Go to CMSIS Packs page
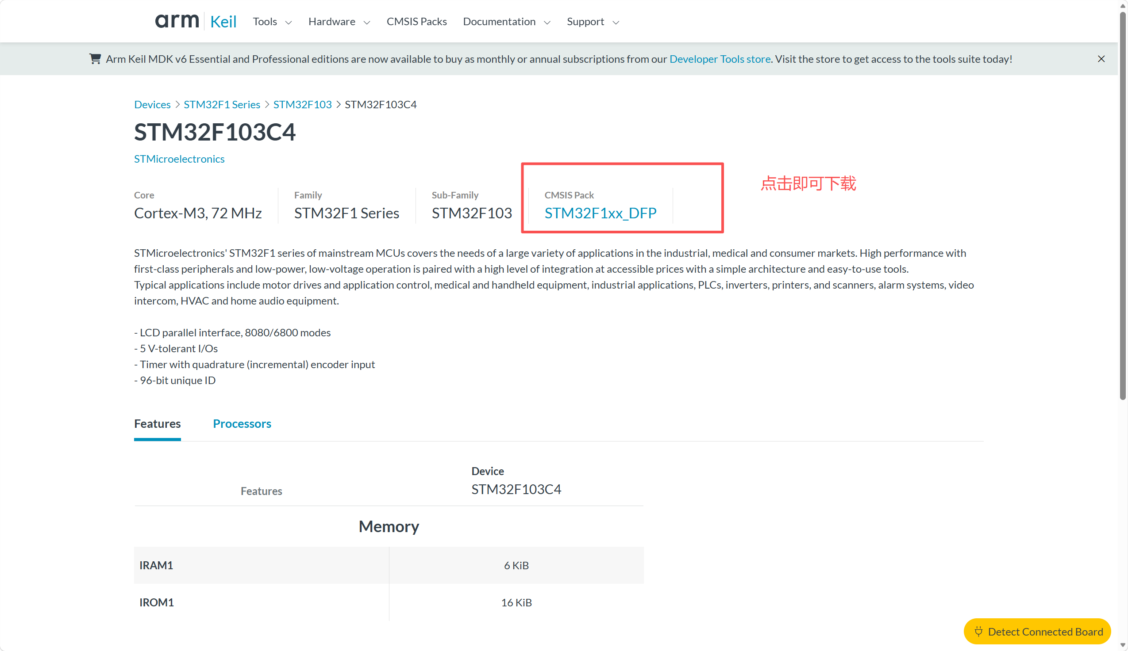1128x651 pixels. [416, 22]
